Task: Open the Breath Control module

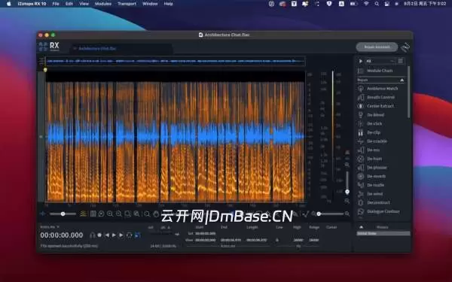Action: [x=380, y=97]
